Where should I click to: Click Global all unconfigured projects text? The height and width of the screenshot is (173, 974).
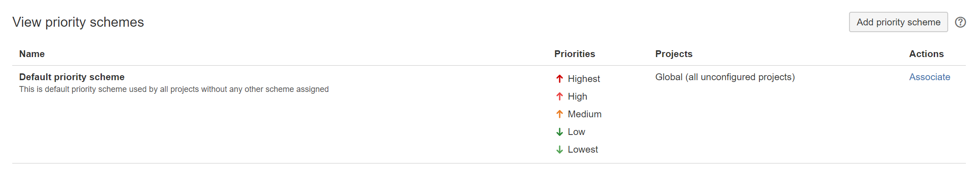point(725,77)
